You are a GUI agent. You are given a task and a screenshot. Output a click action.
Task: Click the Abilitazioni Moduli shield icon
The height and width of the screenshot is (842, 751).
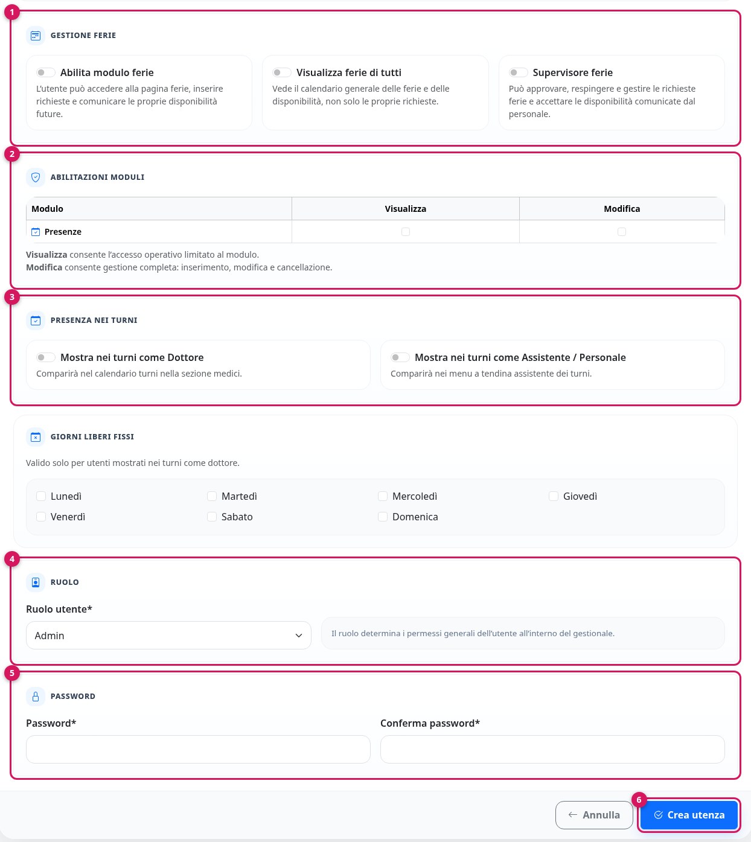coord(36,177)
